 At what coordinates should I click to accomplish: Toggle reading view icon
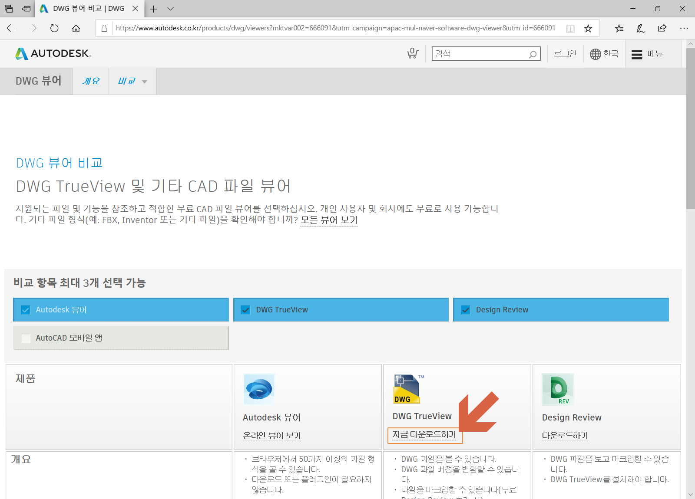click(x=570, y=28)
